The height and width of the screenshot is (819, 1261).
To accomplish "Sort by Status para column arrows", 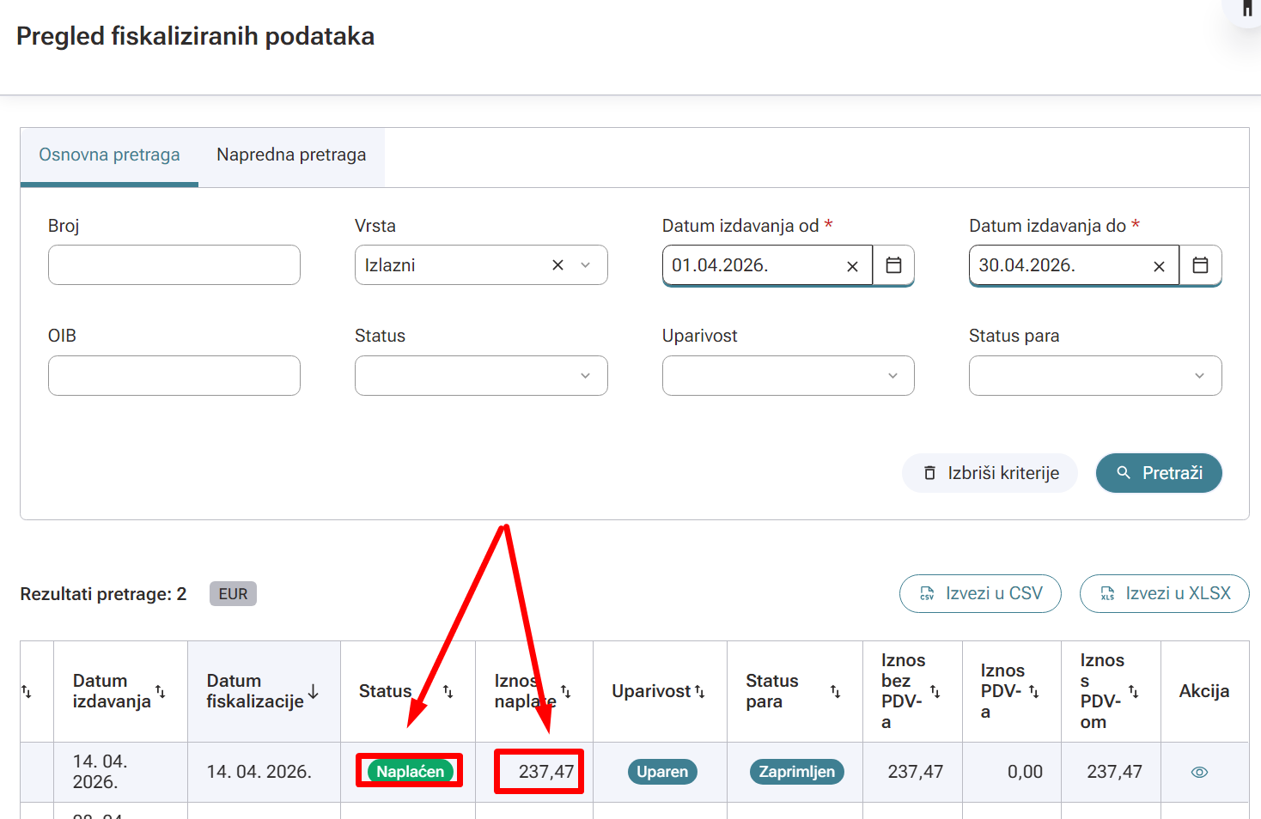I will point(835,691).
